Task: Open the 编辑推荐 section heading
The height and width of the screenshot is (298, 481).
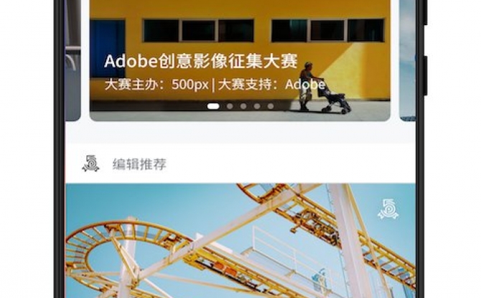Action: click(x=139, y=164)
